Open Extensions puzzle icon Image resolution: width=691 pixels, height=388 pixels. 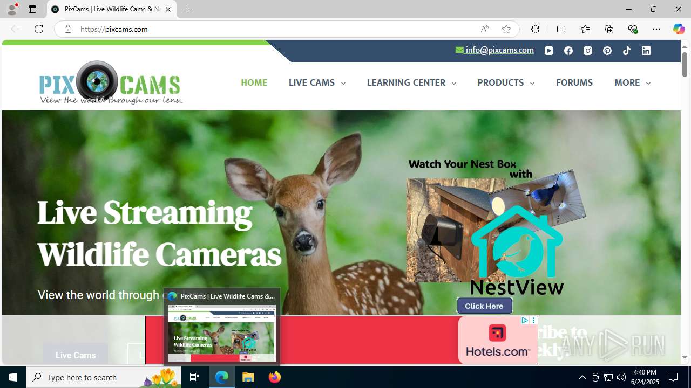click(535, 29)
